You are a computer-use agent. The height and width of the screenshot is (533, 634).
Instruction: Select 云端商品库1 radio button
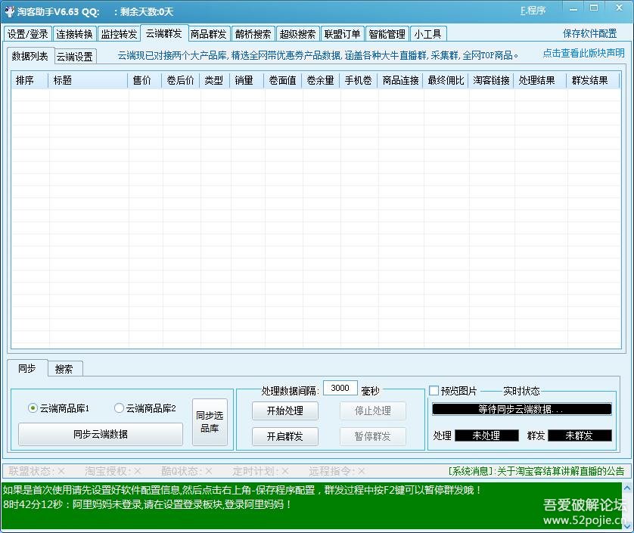pos(58,408)
